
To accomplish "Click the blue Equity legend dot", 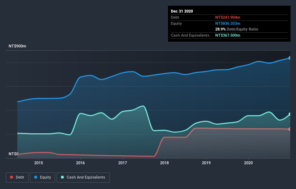I will (x=36, y=177).
